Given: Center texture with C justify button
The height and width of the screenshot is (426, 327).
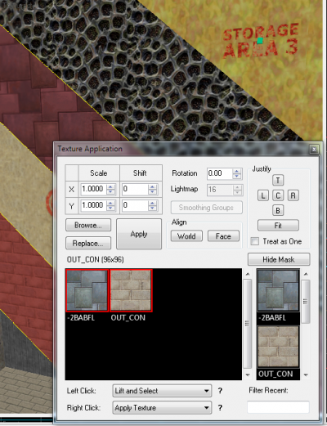Looking at the screenshot, I should [x=278, y=195].
